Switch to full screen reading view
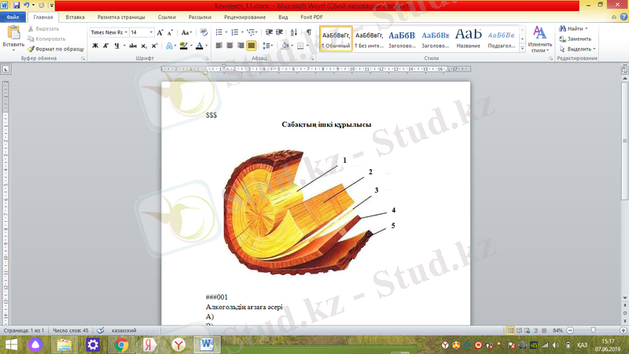The height and width of the screenshot is (354, 629). point(519,330)
